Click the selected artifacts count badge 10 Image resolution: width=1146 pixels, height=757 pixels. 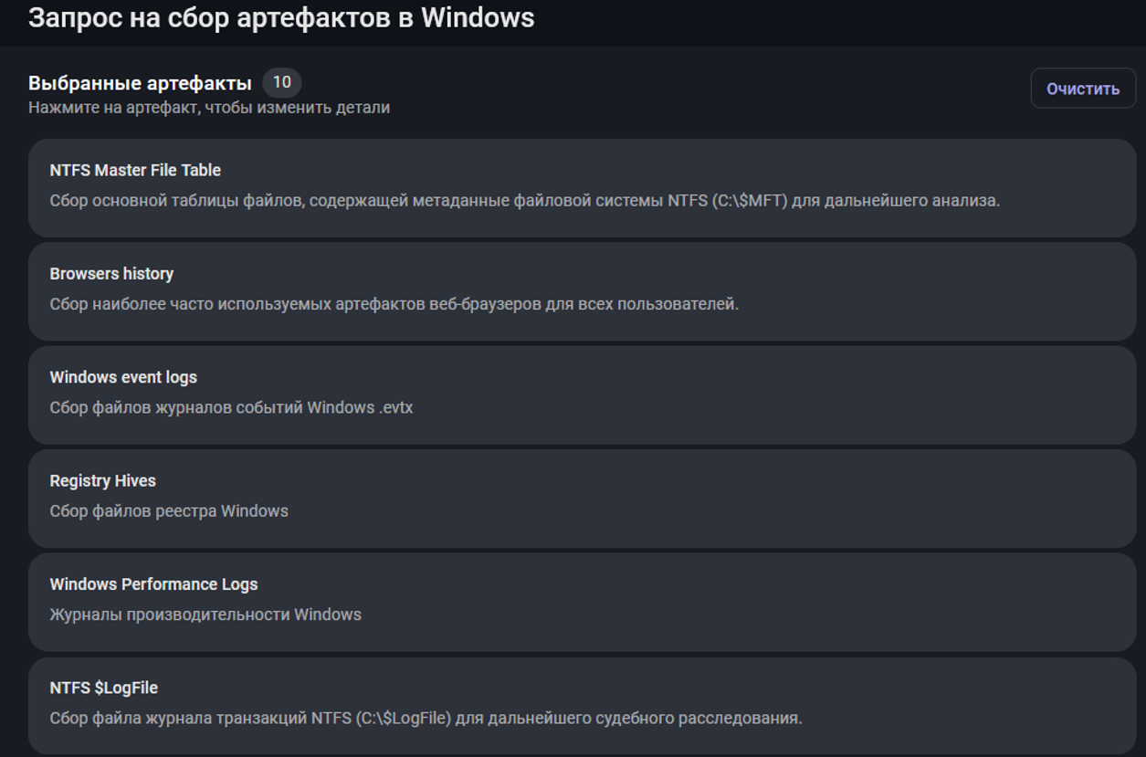coord(281,82)
